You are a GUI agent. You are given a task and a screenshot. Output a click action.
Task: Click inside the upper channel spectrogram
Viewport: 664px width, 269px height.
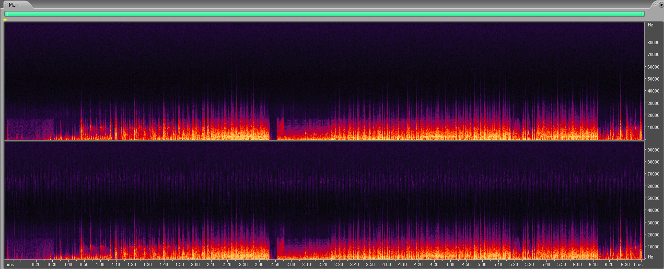pyautogui.click(x=324, y=81)
